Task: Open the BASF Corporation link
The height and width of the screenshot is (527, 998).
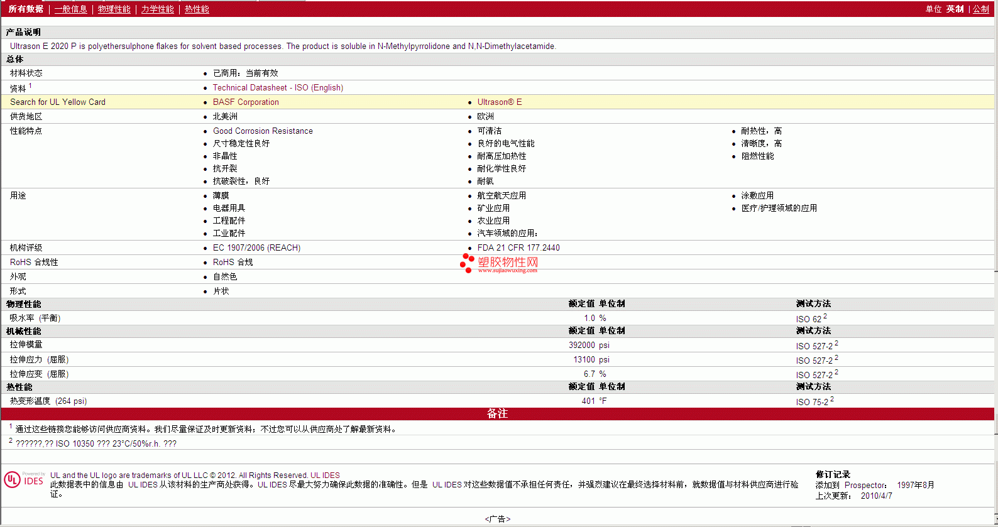Action: pos(246,102)
